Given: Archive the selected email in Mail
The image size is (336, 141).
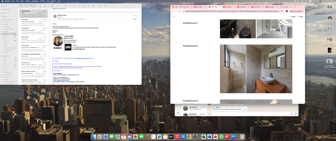Looking at the screenshot, I should click(x=66, y=6).
